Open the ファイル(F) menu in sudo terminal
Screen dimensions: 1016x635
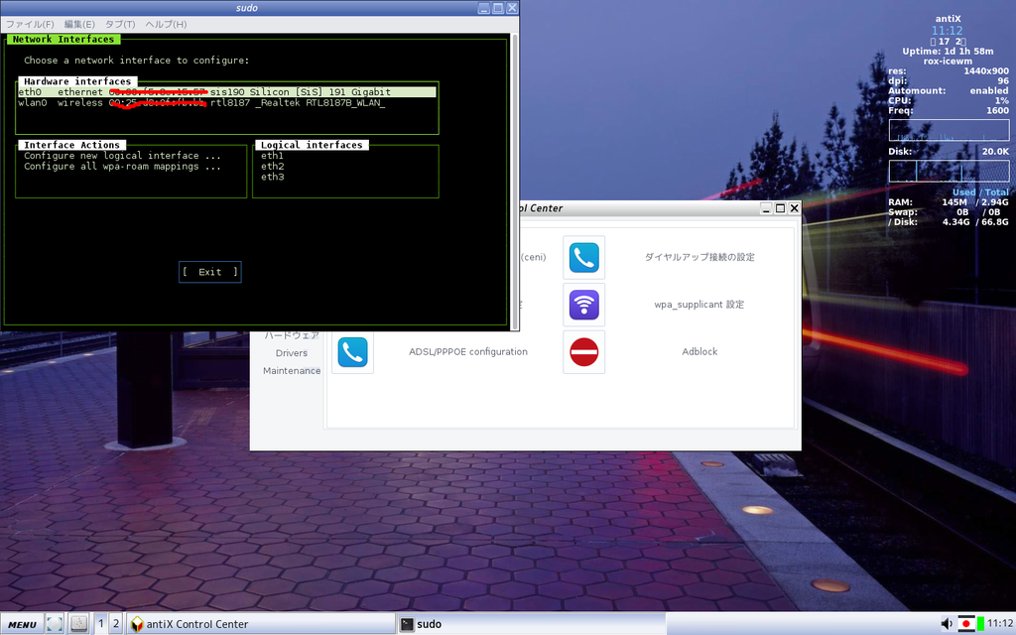click(x=30, y=24)
